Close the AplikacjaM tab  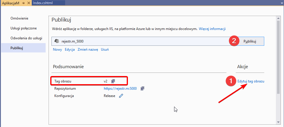(28, 3)
